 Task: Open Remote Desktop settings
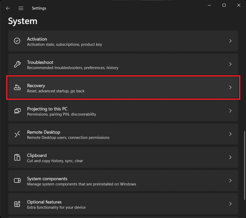point(123,134)
